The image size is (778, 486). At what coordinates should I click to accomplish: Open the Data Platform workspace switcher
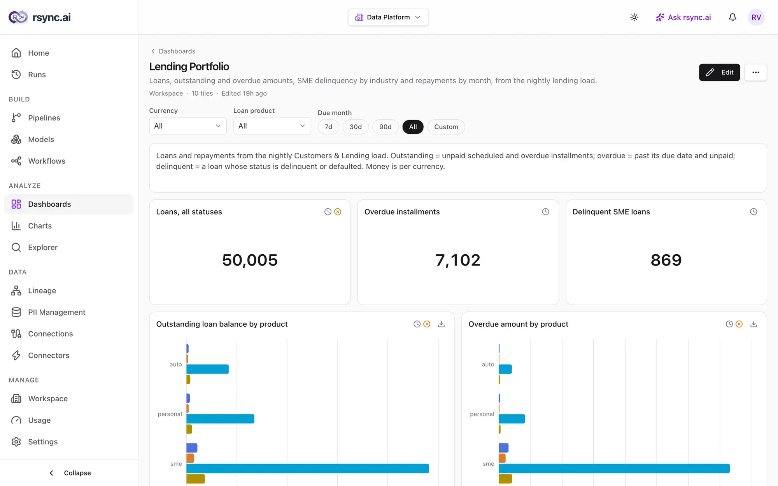388,17
